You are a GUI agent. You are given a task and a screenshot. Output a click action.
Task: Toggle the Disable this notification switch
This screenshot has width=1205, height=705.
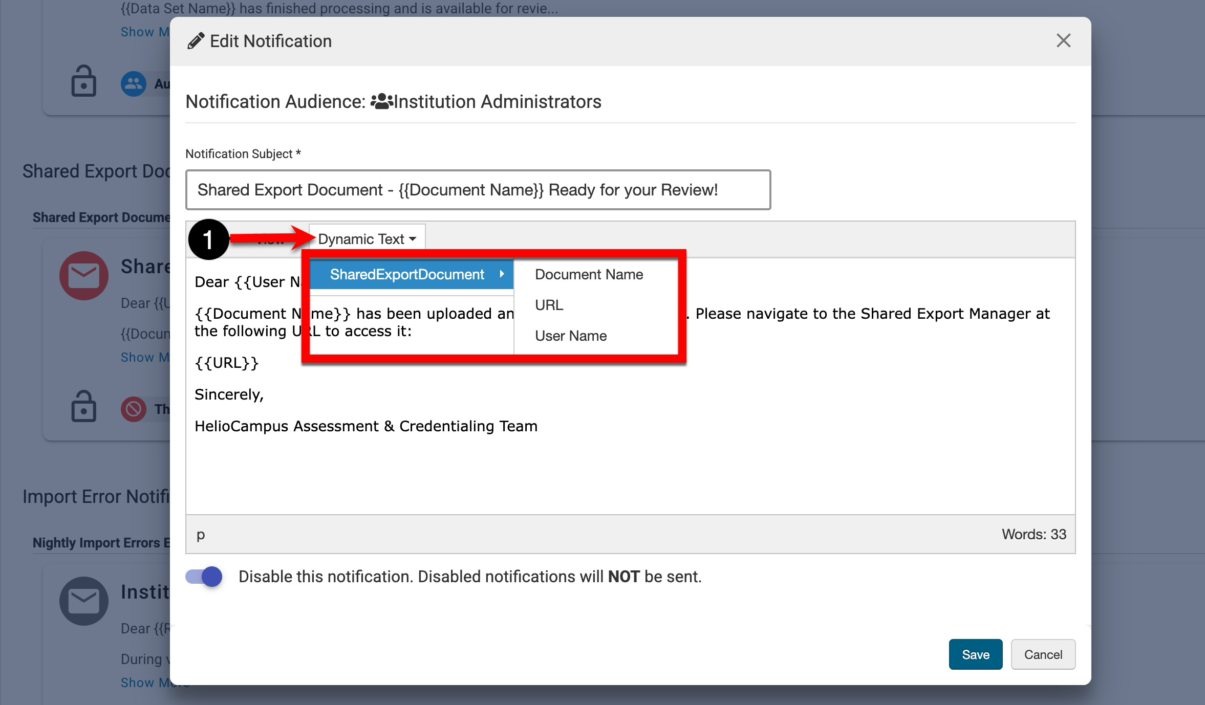[x=204, y=577]
